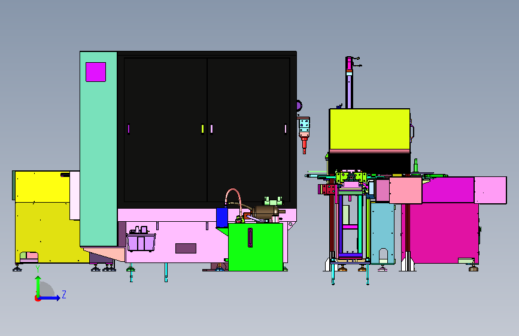Select the salmon pink box on right conveyor
Screen dimensions: 519x336
(x=405, y=191)
